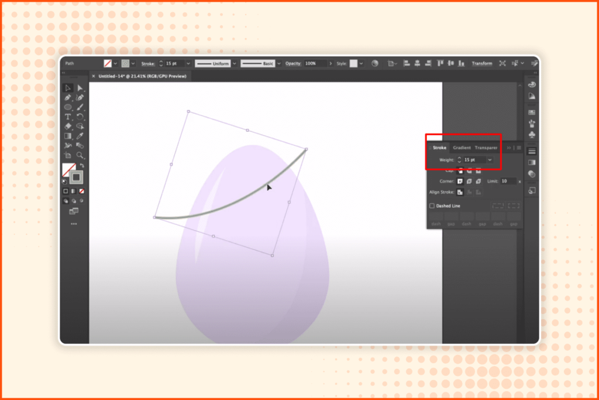Screen dimensions: 599x400
Task: Open the variable width profile dropdown
Action: (233, 63)
